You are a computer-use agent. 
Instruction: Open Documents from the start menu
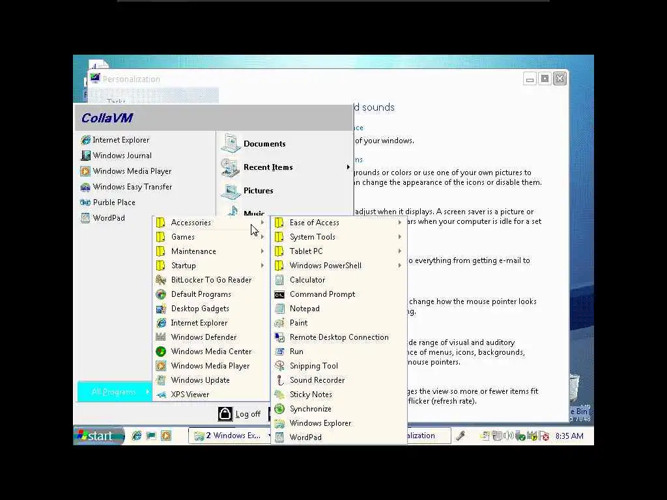(253, 144)
